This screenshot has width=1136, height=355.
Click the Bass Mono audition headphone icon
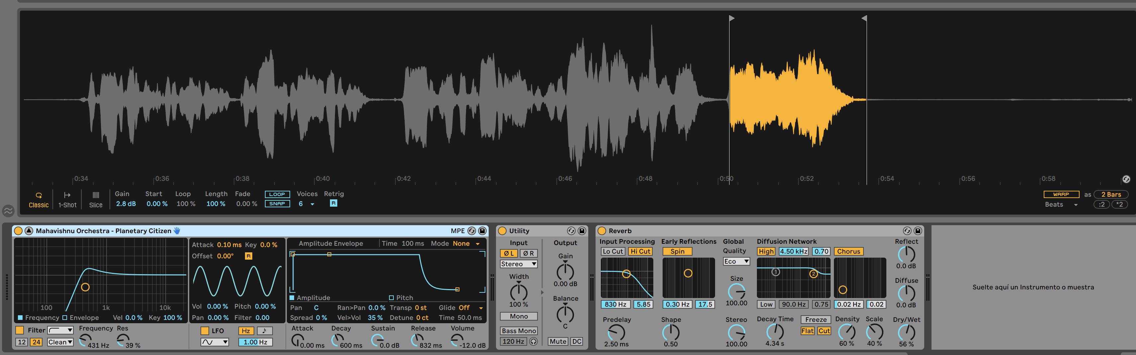point(533,341)
